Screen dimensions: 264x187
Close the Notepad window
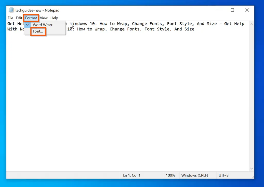tap(247, 10)
